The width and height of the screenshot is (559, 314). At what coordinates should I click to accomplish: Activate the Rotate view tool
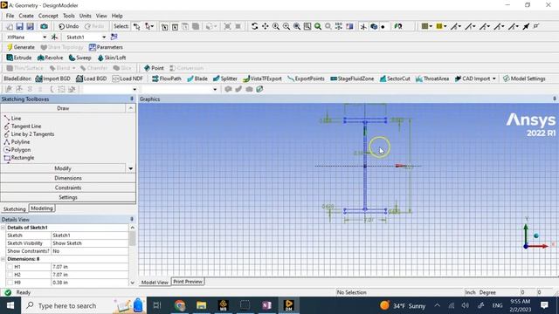click(254, 26)
